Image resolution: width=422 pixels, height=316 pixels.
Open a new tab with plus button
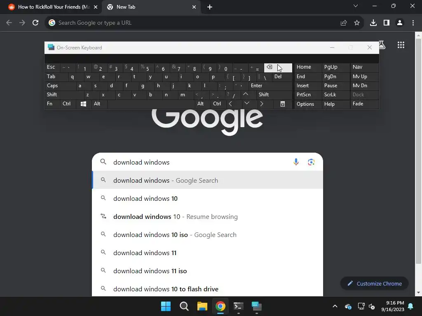210,7
